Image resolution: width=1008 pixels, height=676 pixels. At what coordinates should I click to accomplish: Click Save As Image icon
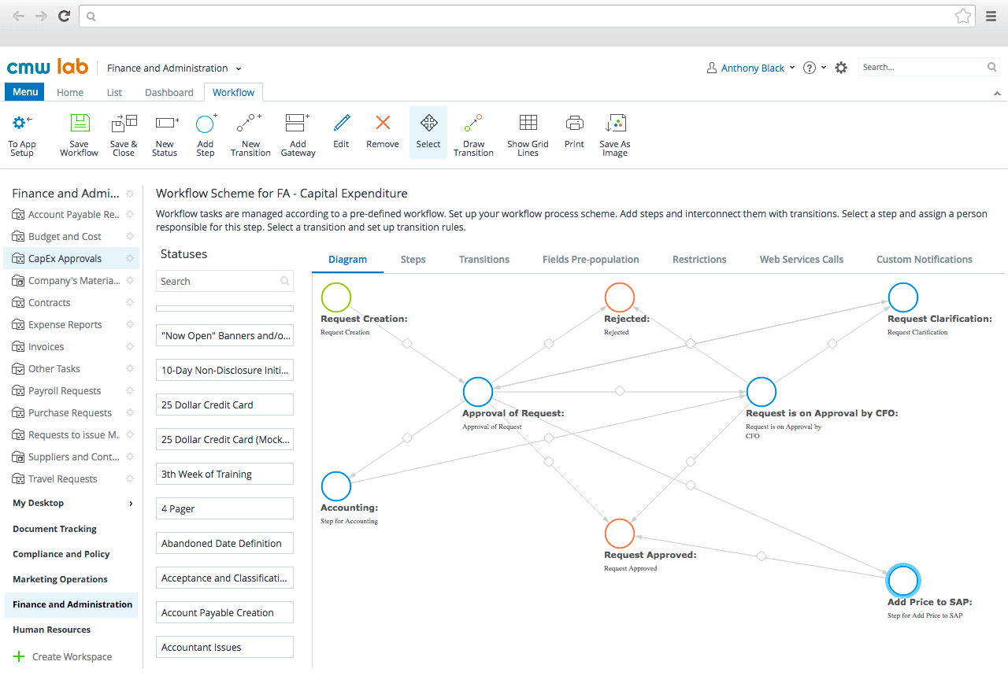click(614, 124)
